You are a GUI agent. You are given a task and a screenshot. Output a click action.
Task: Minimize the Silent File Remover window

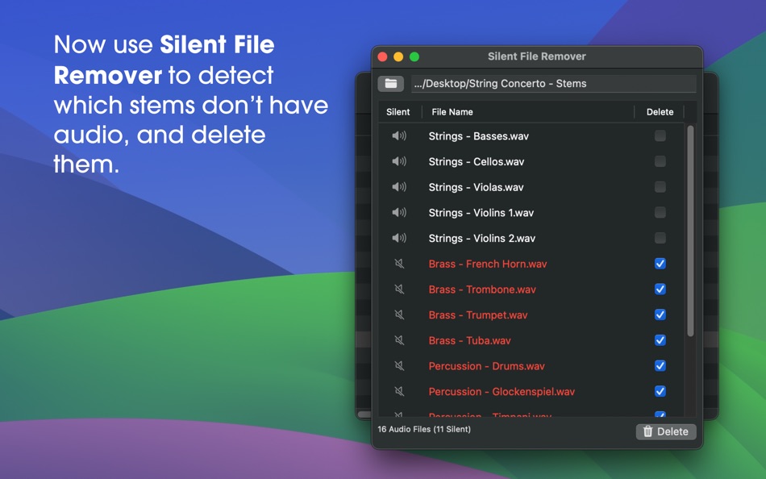click(x=398, y=56)
